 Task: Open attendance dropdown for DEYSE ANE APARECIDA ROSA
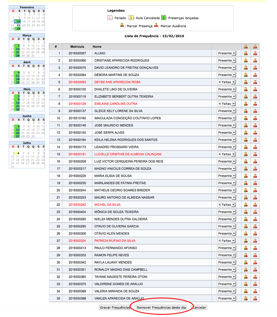(x=227, y=82)
